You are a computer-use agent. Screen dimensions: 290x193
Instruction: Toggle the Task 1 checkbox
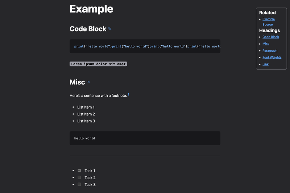(x=79, y=170)
